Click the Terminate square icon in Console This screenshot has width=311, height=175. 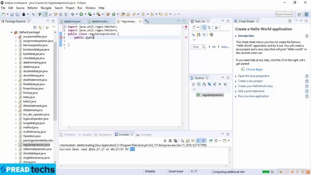[165, 140]
